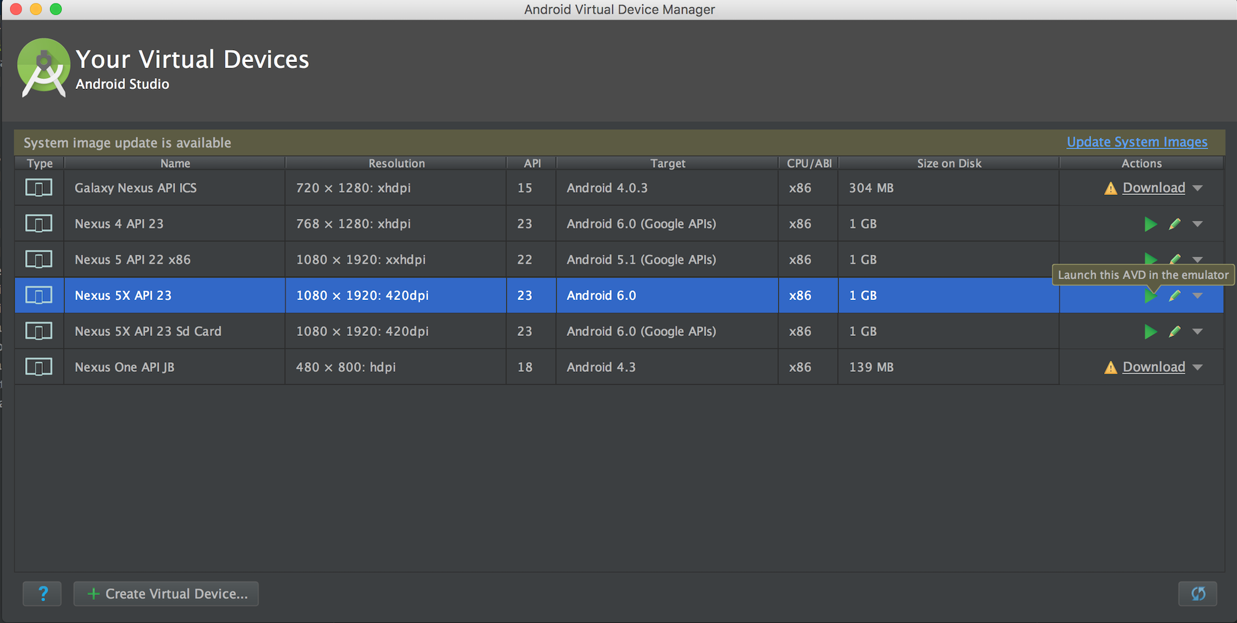Launch the Nexus 4 API 23 emulator
Image resolution: width=1237 pixels, height=623 pixels.
1150,224
